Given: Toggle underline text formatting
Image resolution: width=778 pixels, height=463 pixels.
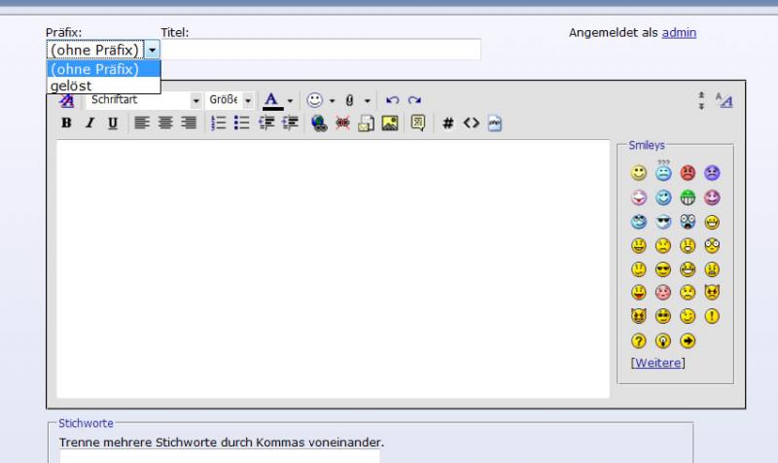Looking at the screenshot, I should [x=112, y=124].
